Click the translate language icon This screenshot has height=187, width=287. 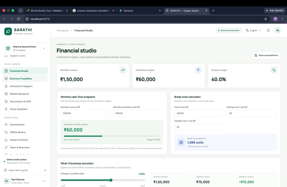coord(247,30)
